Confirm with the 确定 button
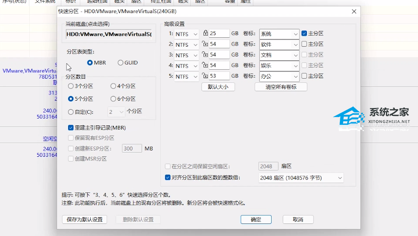The width and height of the screenshot is (418, 236). click(x=256, y=219)
